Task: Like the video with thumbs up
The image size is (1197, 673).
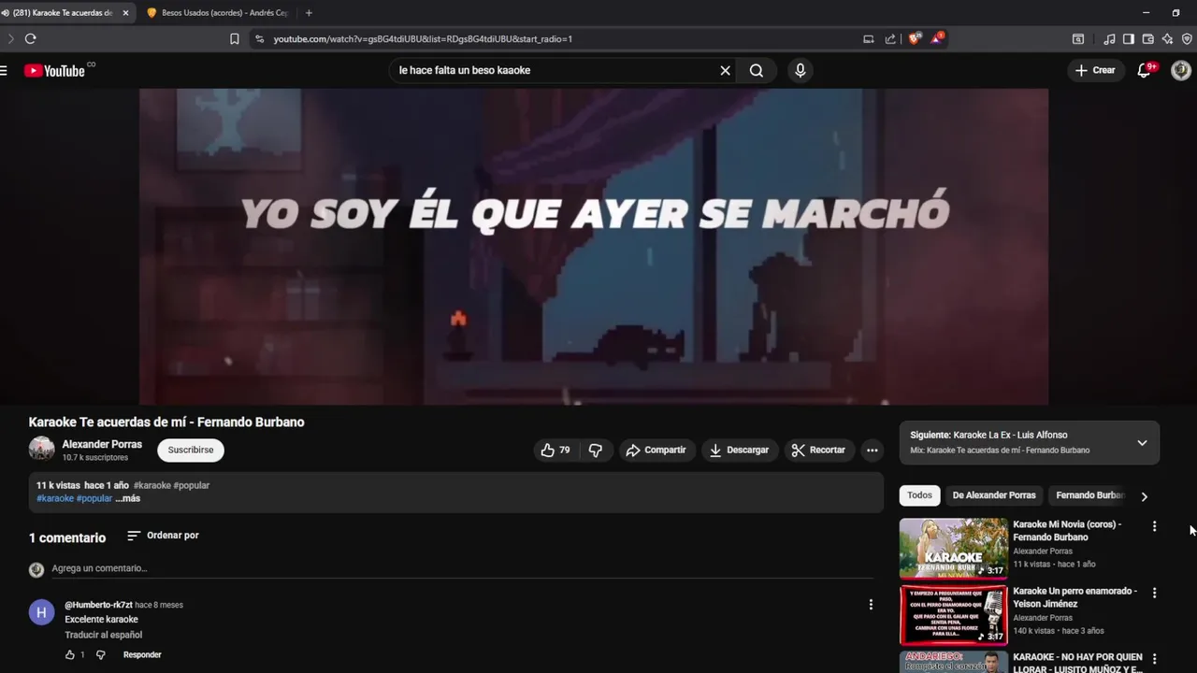Action: tap(555, 450)
